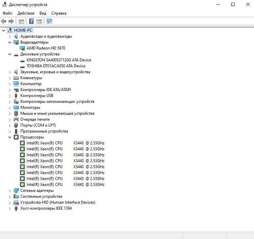Select the HOME-PC tree label
The height and width of the screenshot is (239, 254).
pyautogui.click(x=23, y=30)
